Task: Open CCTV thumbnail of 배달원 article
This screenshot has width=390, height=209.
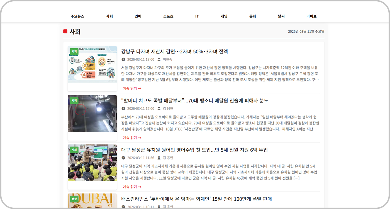Action: (92, 113)
